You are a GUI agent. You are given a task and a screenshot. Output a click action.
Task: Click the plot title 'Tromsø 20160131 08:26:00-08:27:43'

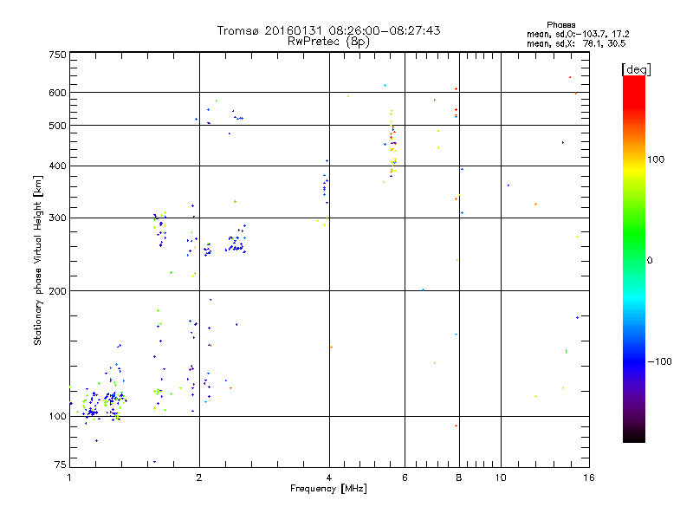[x=329, y=30]
